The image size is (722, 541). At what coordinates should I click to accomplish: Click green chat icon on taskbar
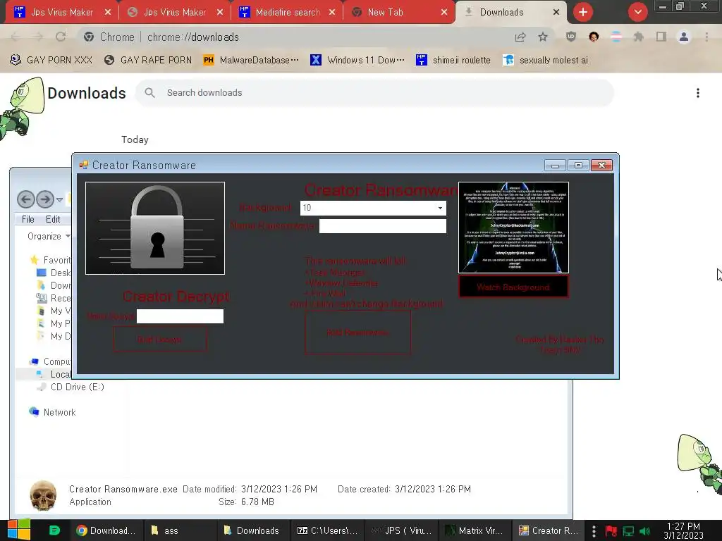coord(54,530)
